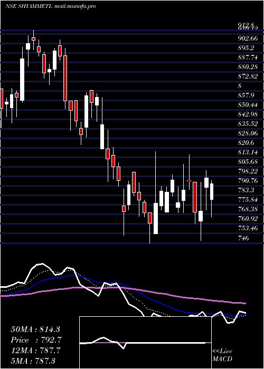264x369 pixels.
Task: Click the 12MA : 787.7 readout
Action: (35, 351)
